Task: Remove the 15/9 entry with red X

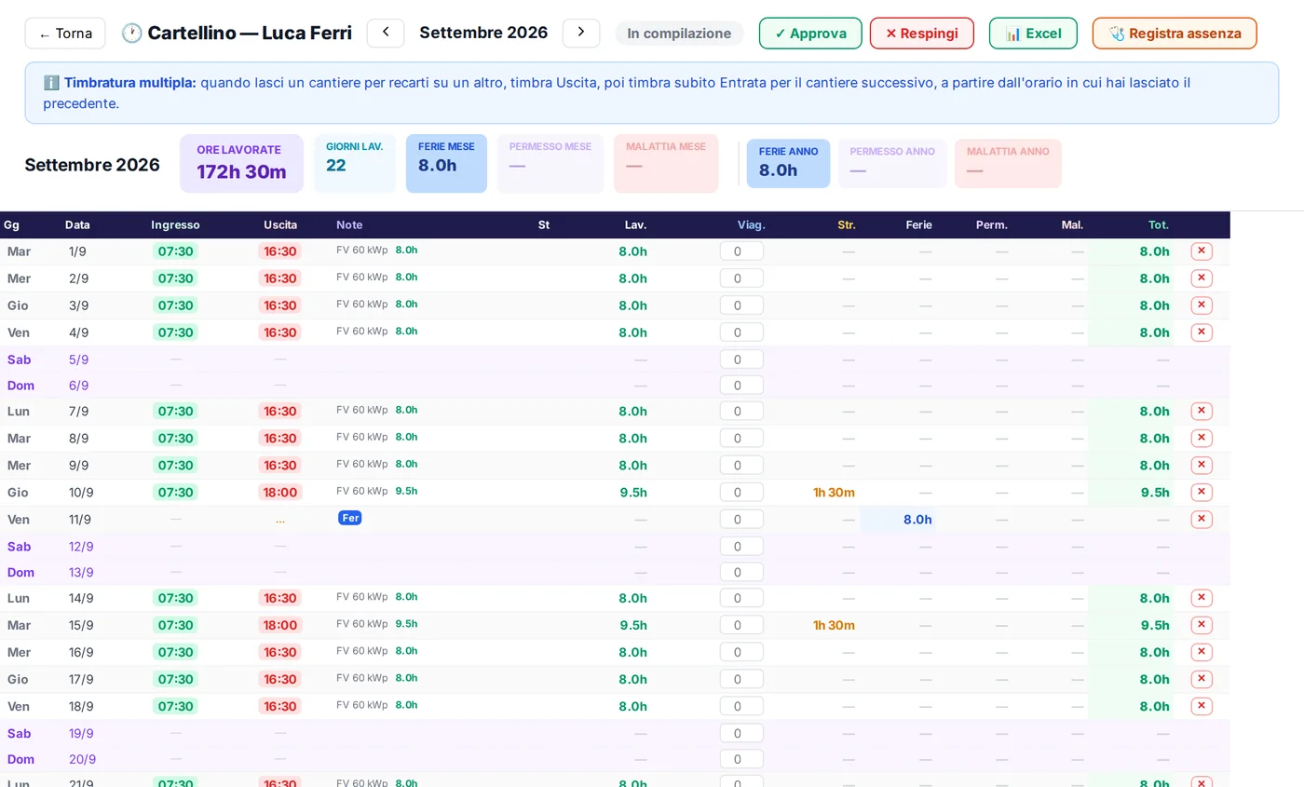Action: click(1202, 626)
